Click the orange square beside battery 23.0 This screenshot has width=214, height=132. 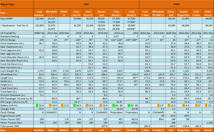click(x=87, y=105)
